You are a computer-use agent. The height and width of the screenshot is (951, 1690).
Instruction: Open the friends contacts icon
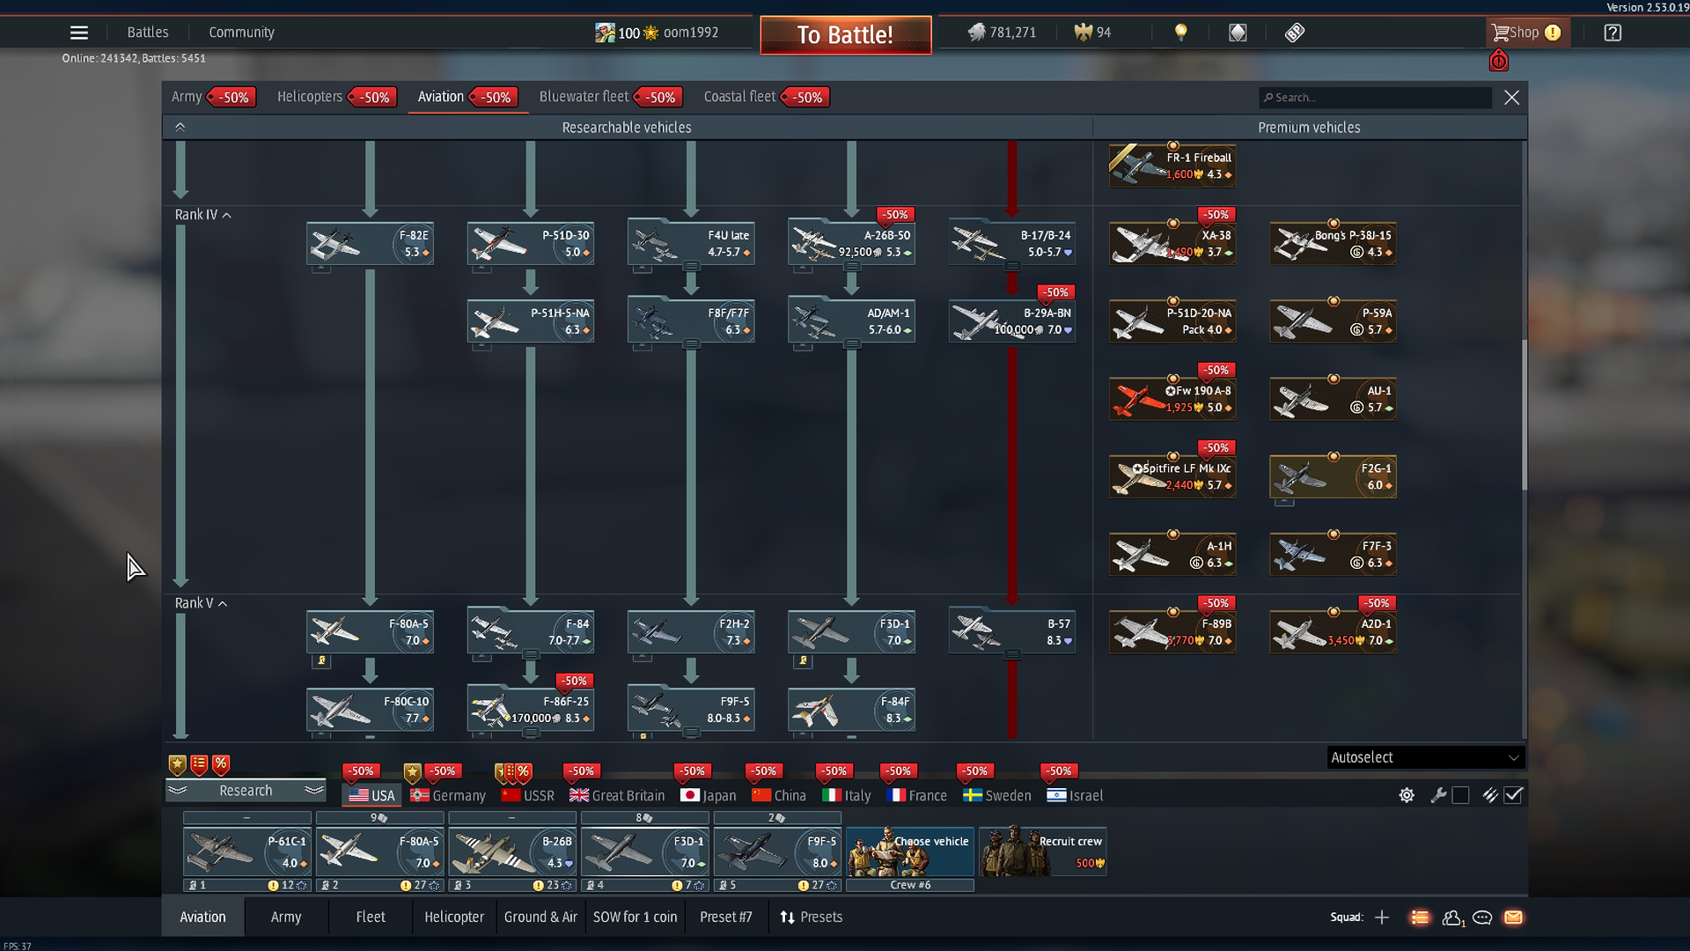pyautogui.click(x=1451, y=918)
